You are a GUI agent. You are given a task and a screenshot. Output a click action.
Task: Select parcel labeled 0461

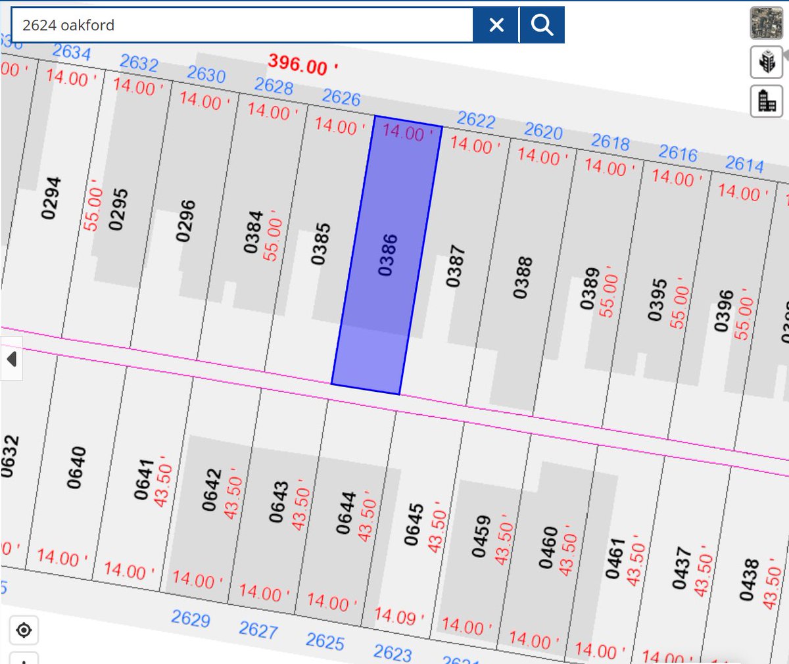(x=615, y=559)
